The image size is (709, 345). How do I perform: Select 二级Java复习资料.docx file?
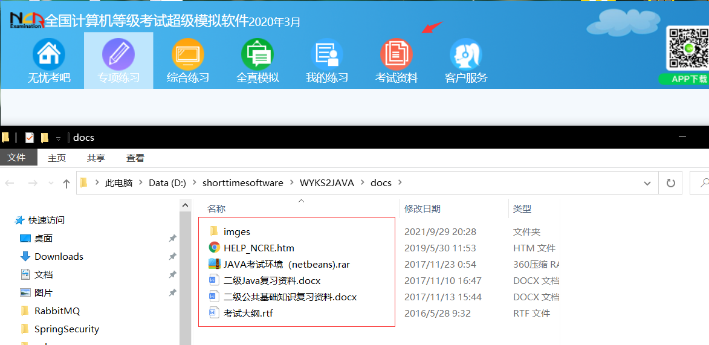(x=272, y=281)
